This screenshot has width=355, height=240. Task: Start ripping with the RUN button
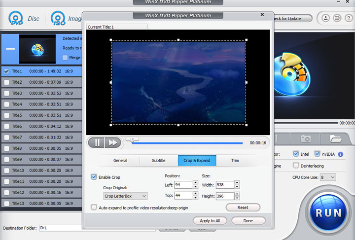(328, 213)
